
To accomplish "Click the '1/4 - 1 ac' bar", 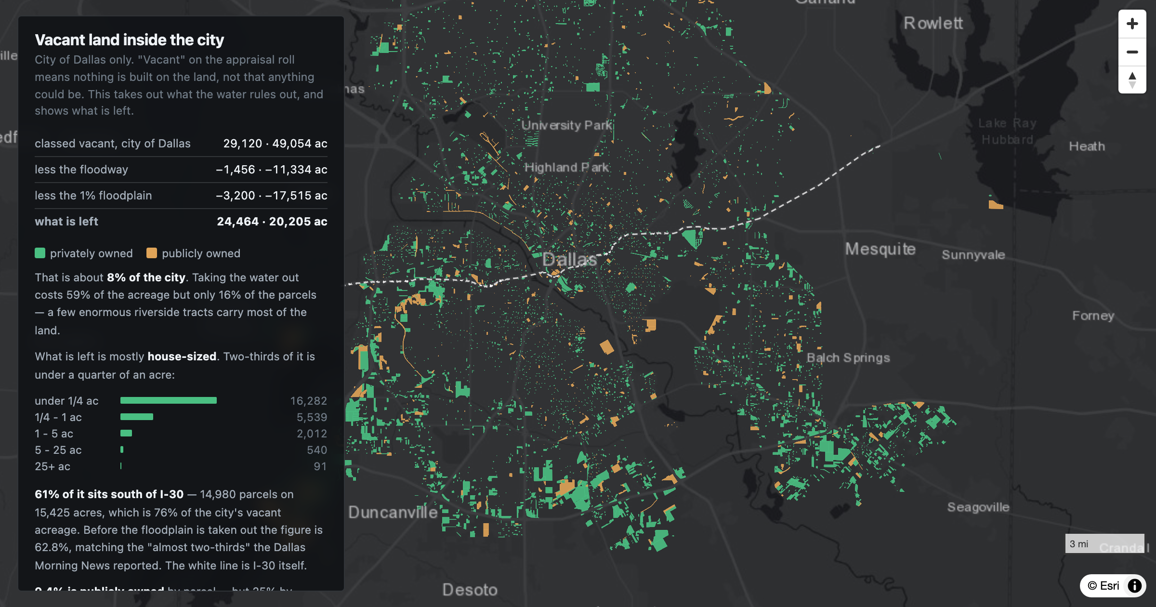I will (x=137, y=417).
